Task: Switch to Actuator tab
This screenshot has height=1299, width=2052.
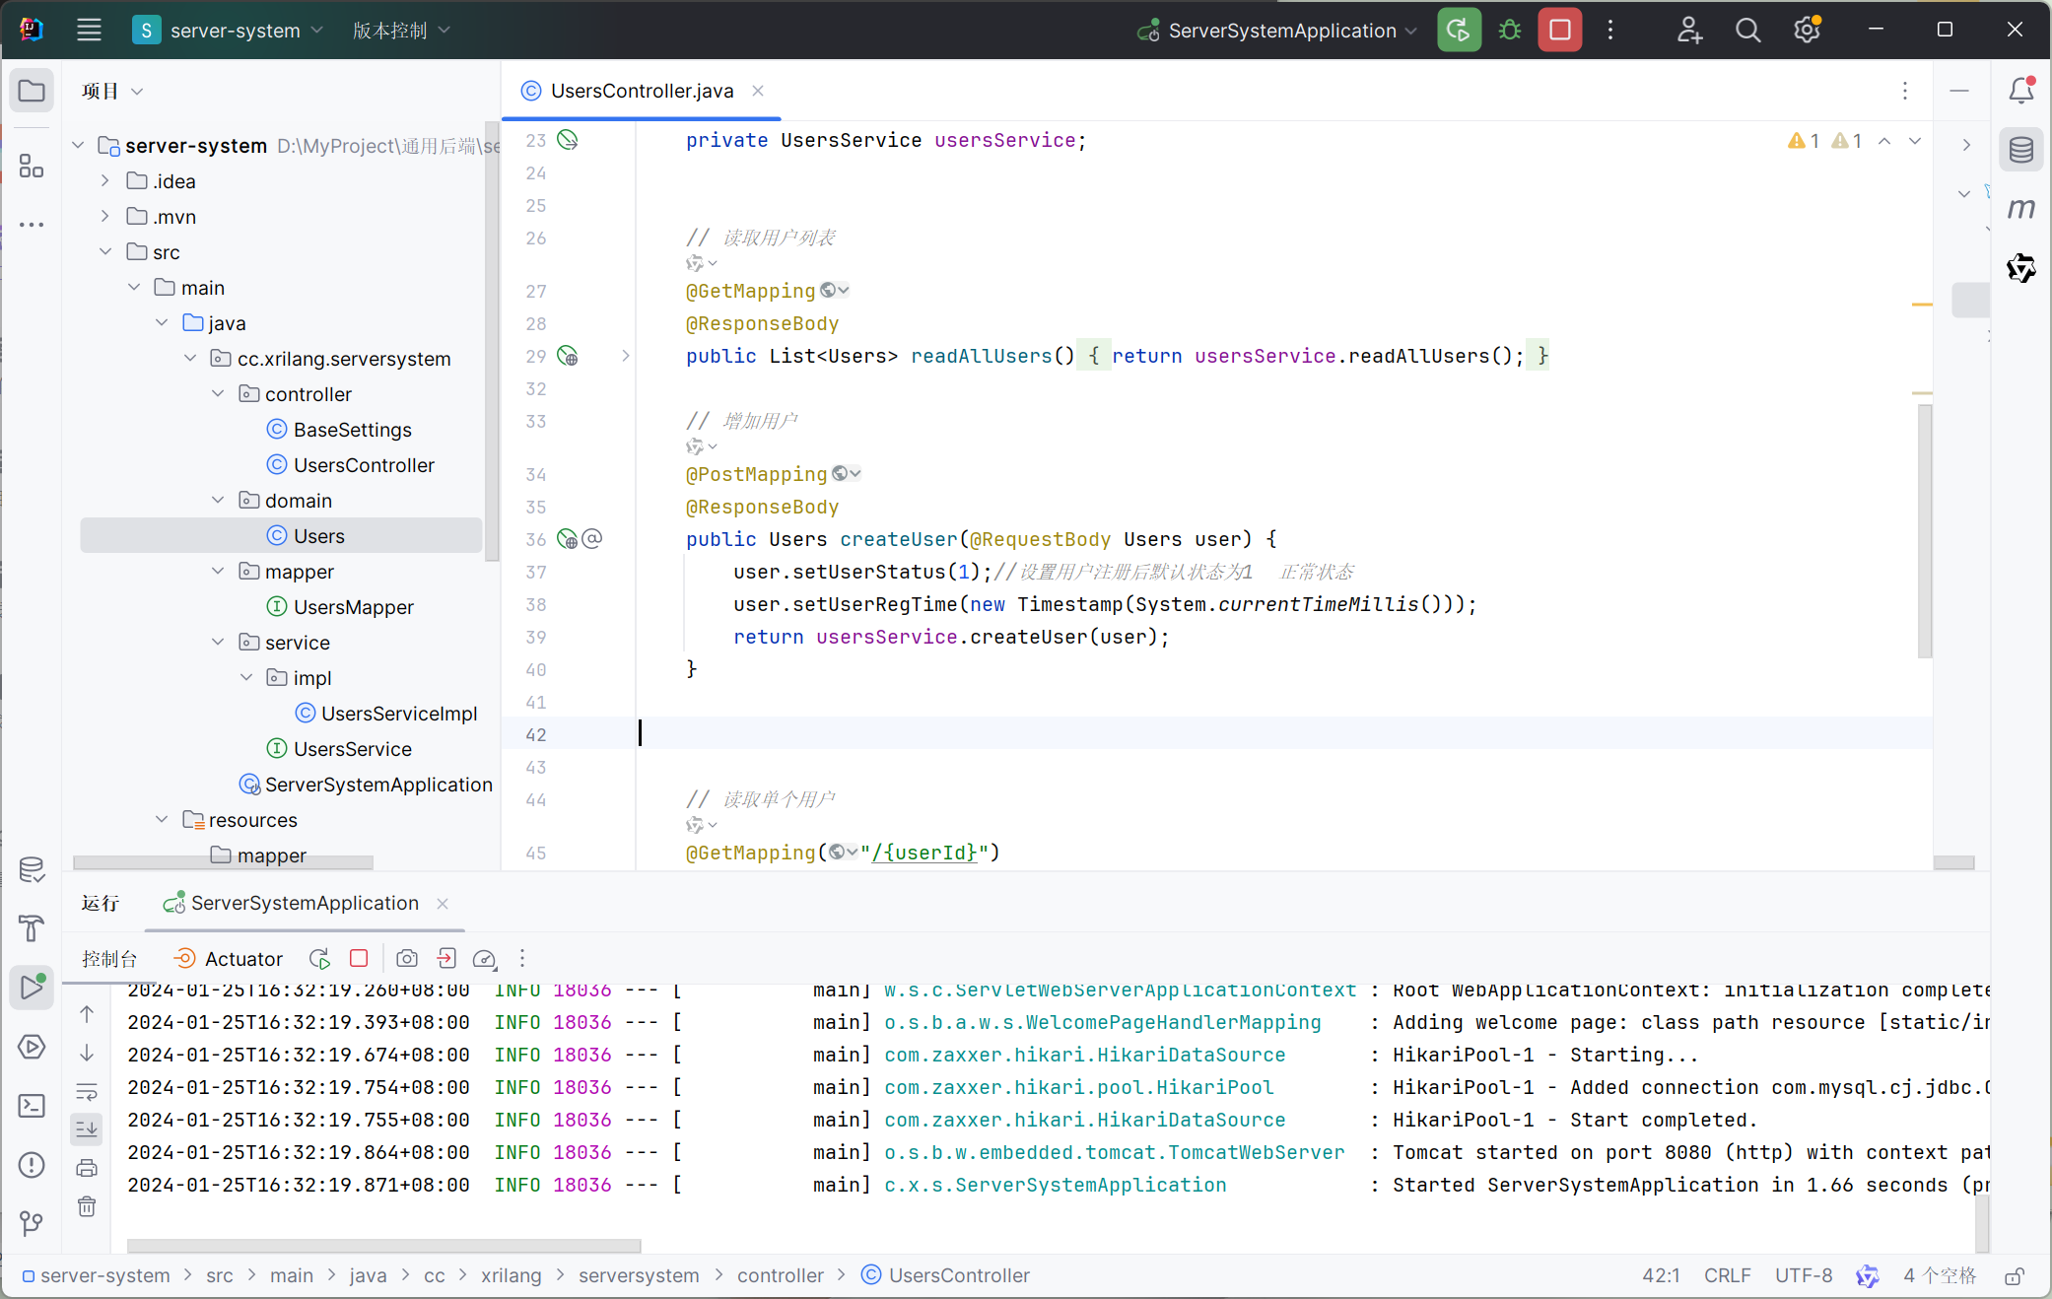Action: click(x=228, y=958)
